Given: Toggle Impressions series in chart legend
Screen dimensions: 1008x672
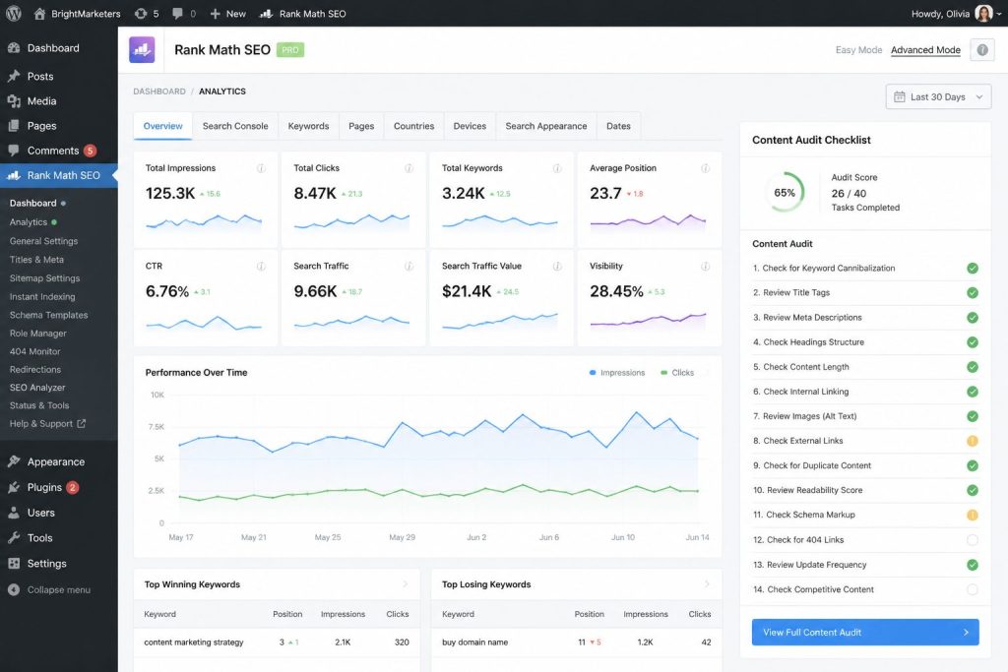Looking at the screenshot, I should tap(617, 373).
